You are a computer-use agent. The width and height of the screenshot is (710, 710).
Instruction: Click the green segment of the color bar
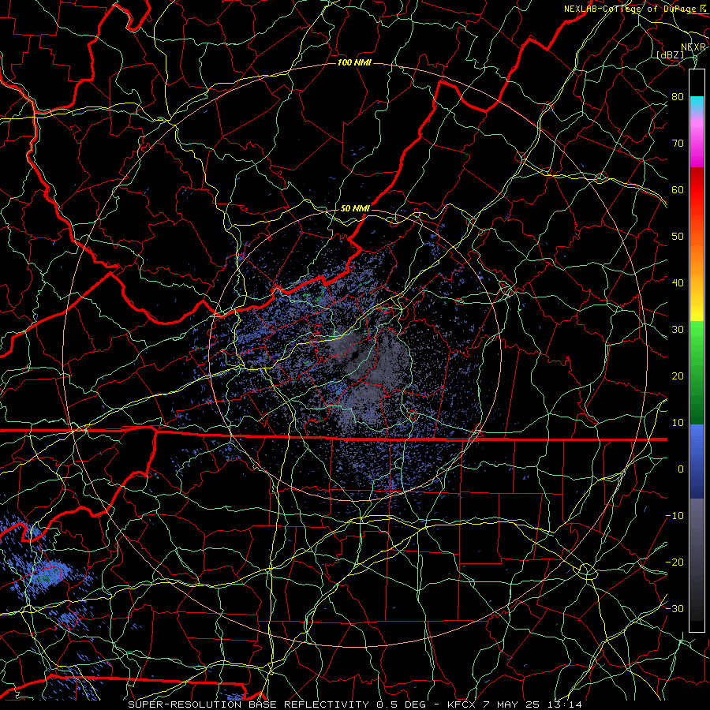pos(697,372)
